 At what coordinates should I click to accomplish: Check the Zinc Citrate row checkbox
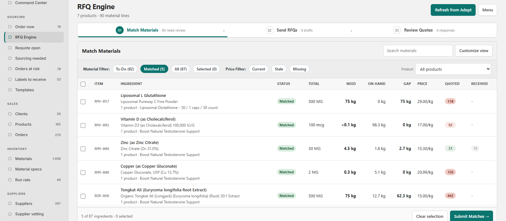83,149
